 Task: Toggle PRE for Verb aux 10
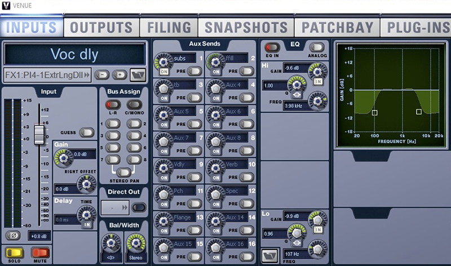(246, 177)
